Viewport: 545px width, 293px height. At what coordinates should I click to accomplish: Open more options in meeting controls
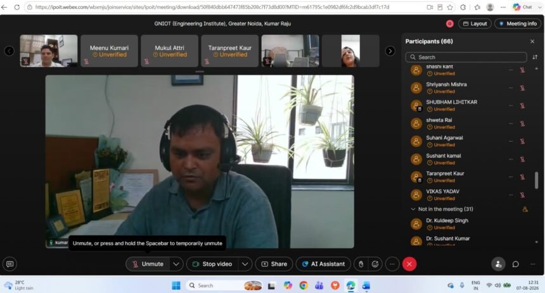(x=392, y=264)
